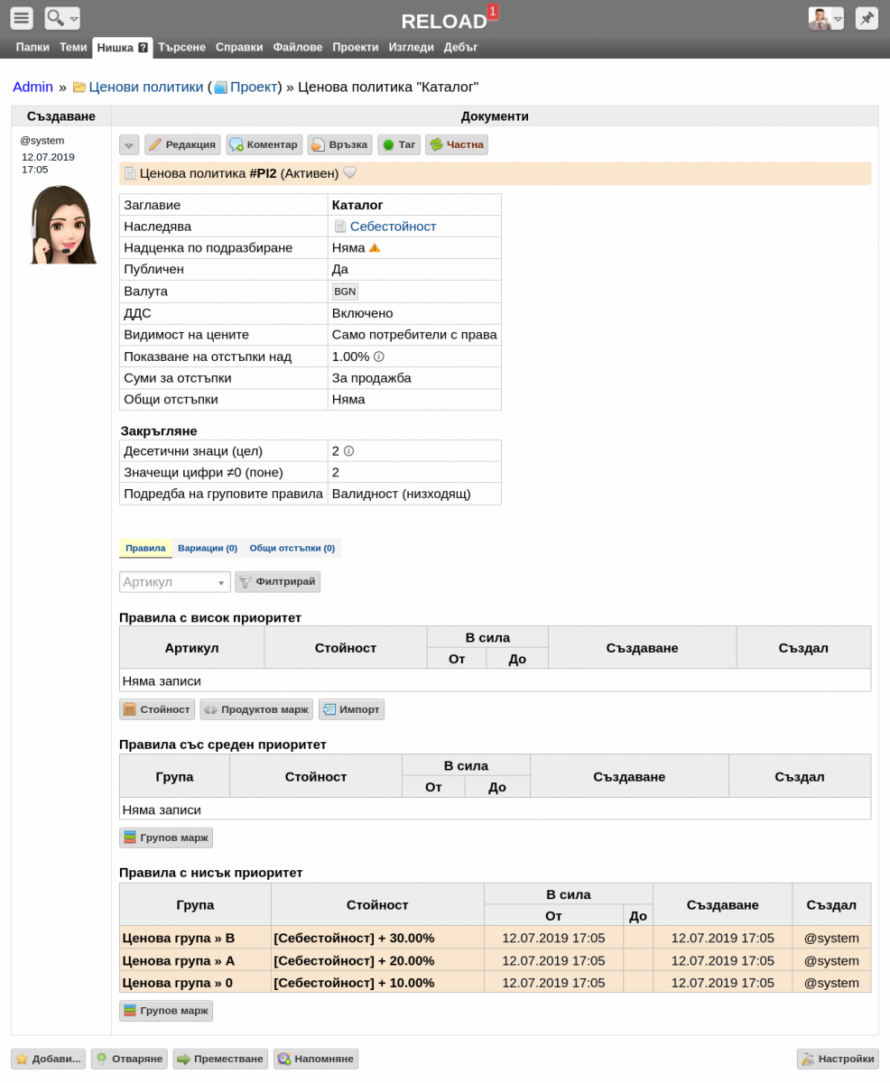Click the system user avatar image

(x=61, y=224)
